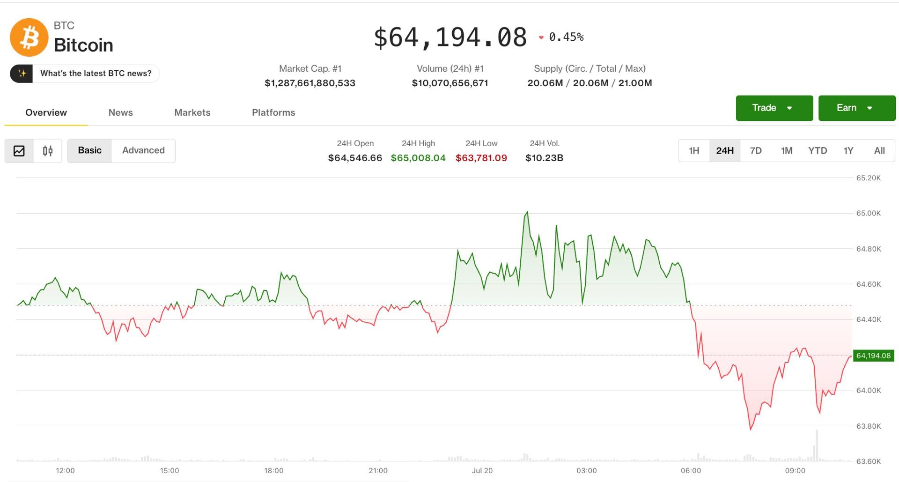Click the 12:00 time axis label
The height and width of the screenshot is (482, 899).
[65, 470]
